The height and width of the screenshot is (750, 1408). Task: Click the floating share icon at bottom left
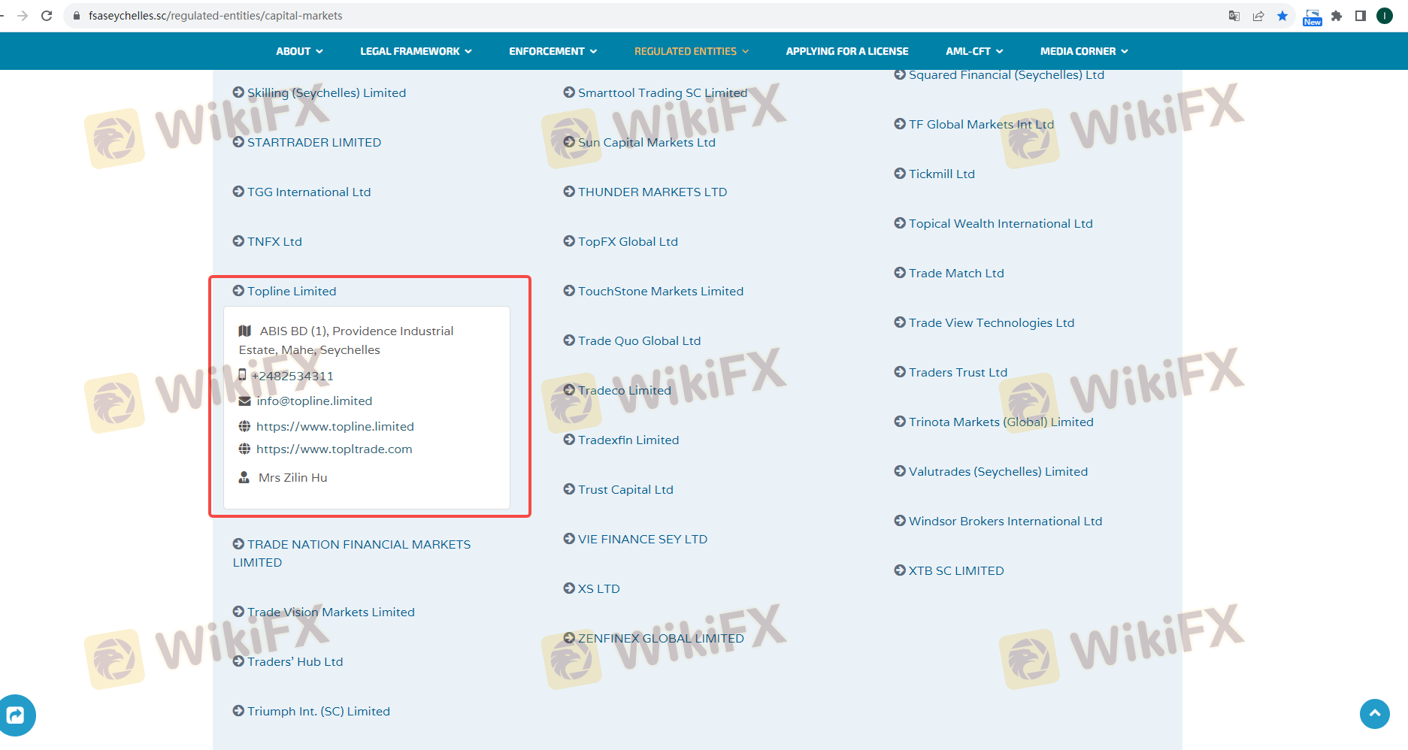click(15, 715)
